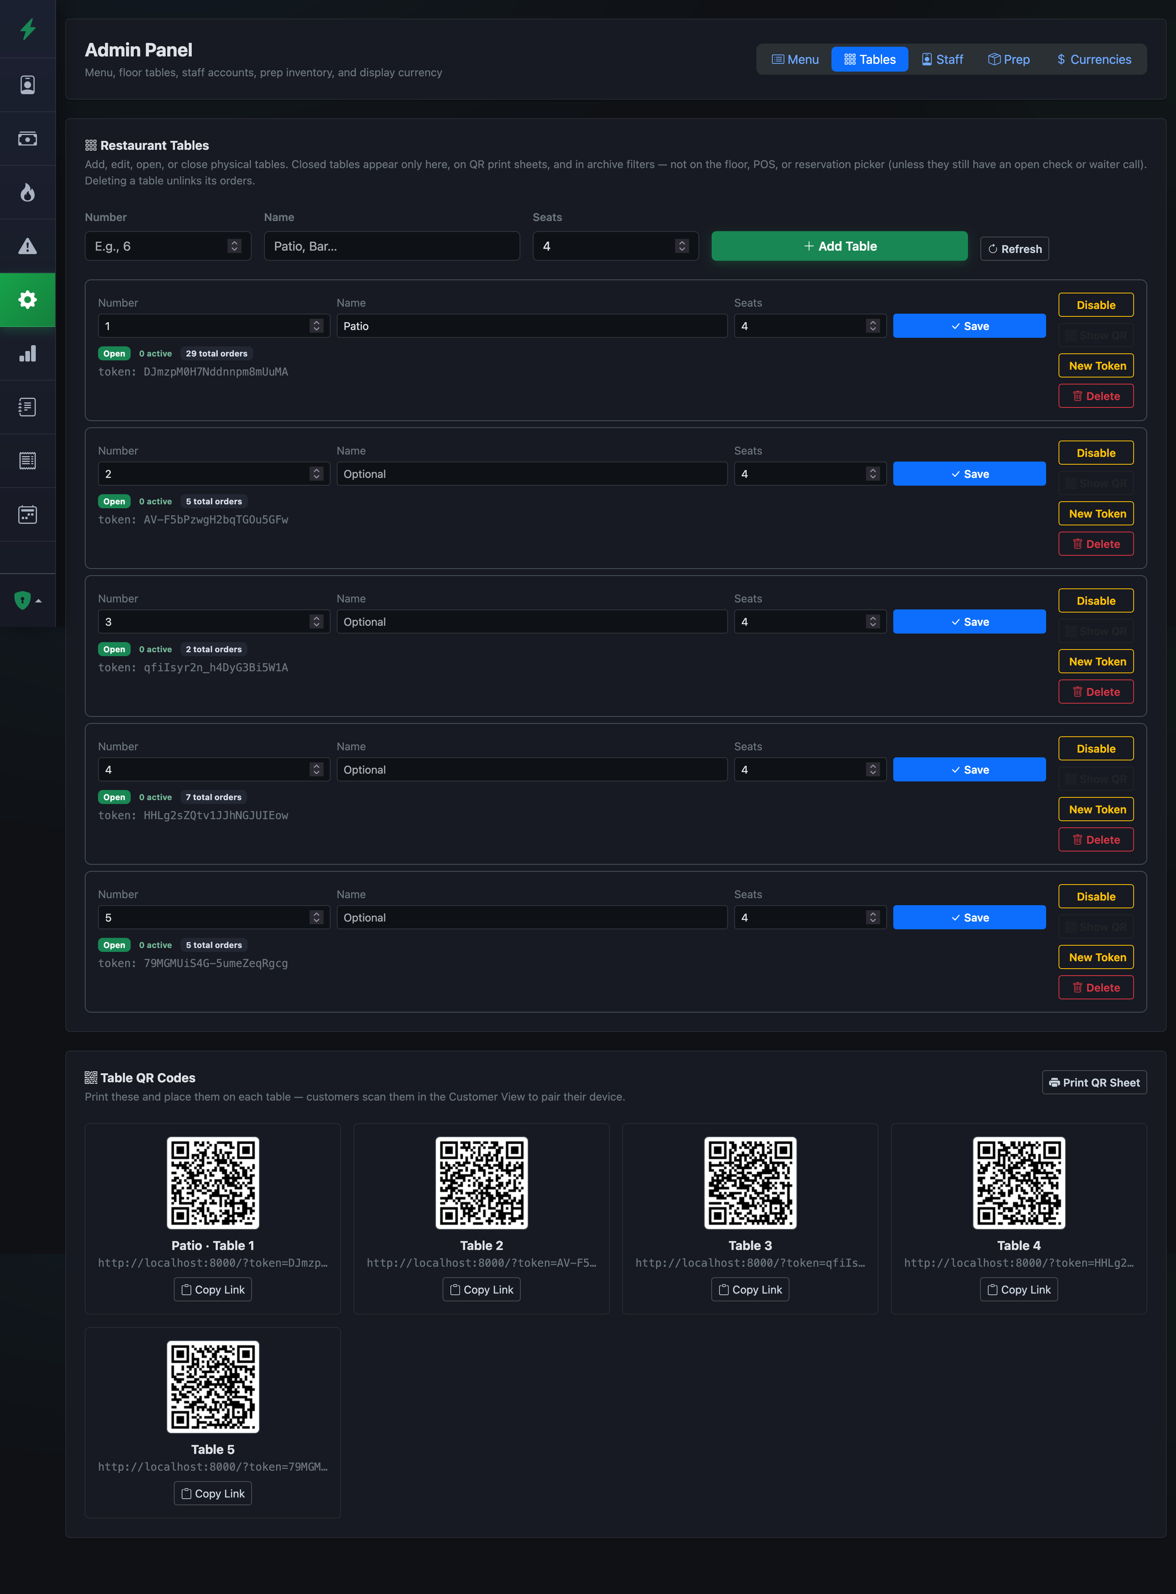Click the Table 3 QR code

click(x=750, y=1183)
